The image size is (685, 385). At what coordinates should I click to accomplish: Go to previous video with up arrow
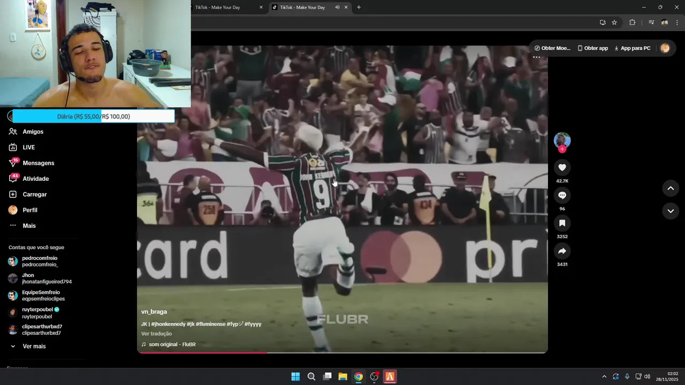click(x=670, y=188)
